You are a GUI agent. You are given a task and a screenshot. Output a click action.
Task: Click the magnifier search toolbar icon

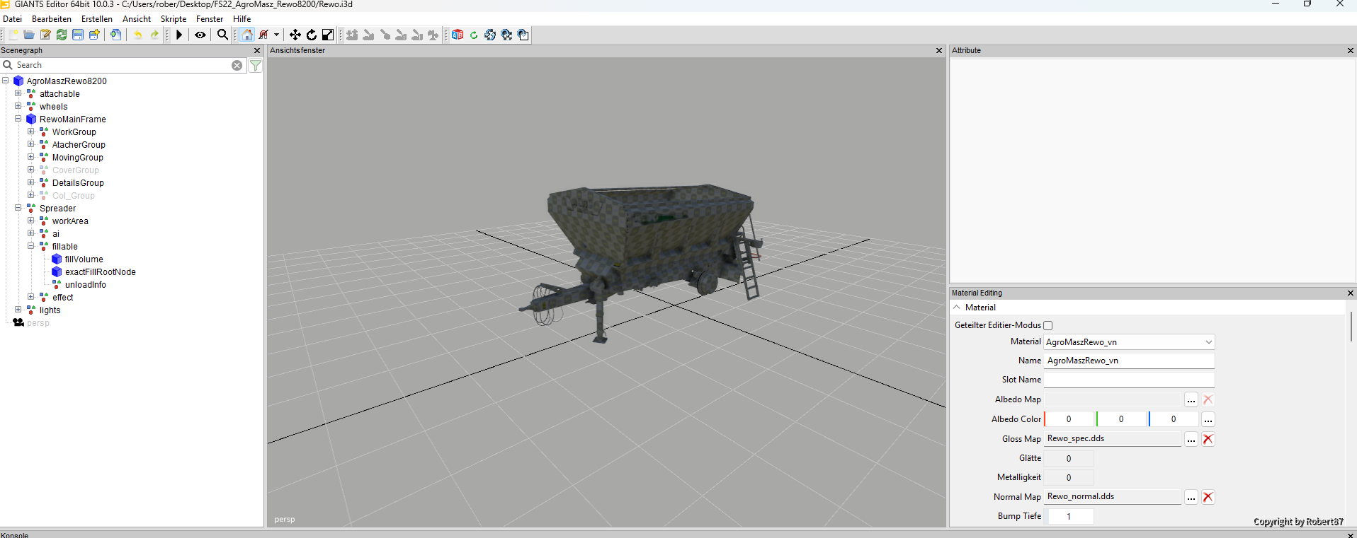[x=222, y=35]
